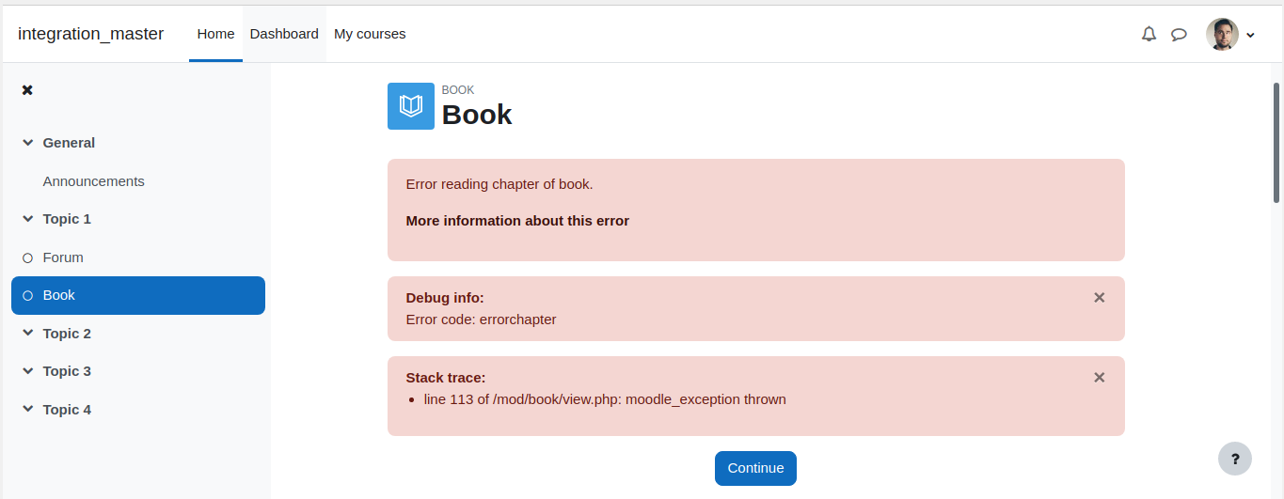Screen dimensions: 1284x499
Task: Collapse the Topic 1 section chevron
Action: click(28, 219)
